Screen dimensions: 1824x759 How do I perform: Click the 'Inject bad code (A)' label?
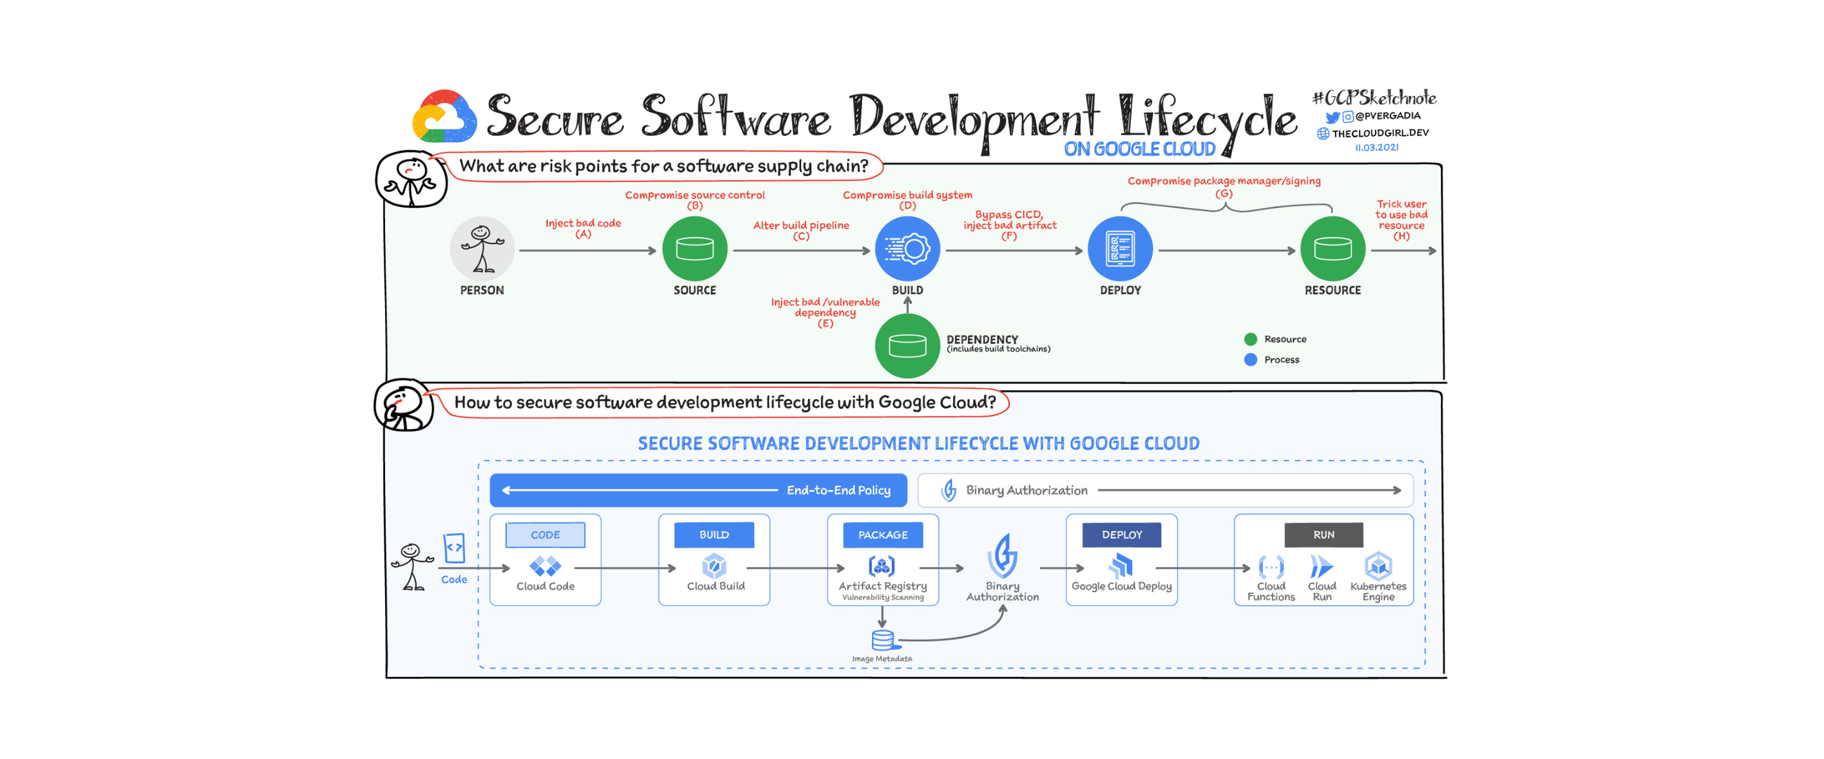pos(583,228)
